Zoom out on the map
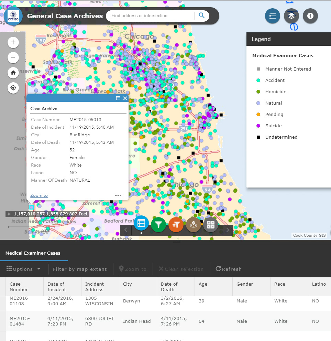331x341 pixels. click(13, 57)
